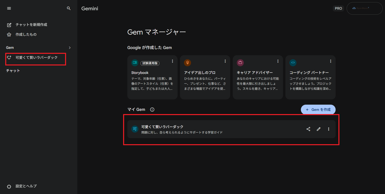Open the コーディング パートナー card options menu
This screenshot has width=385, height=194.
[331, 61]
